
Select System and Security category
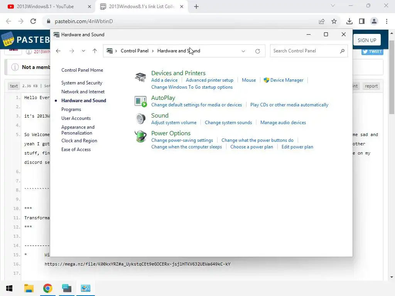click(x=82, y=83)
